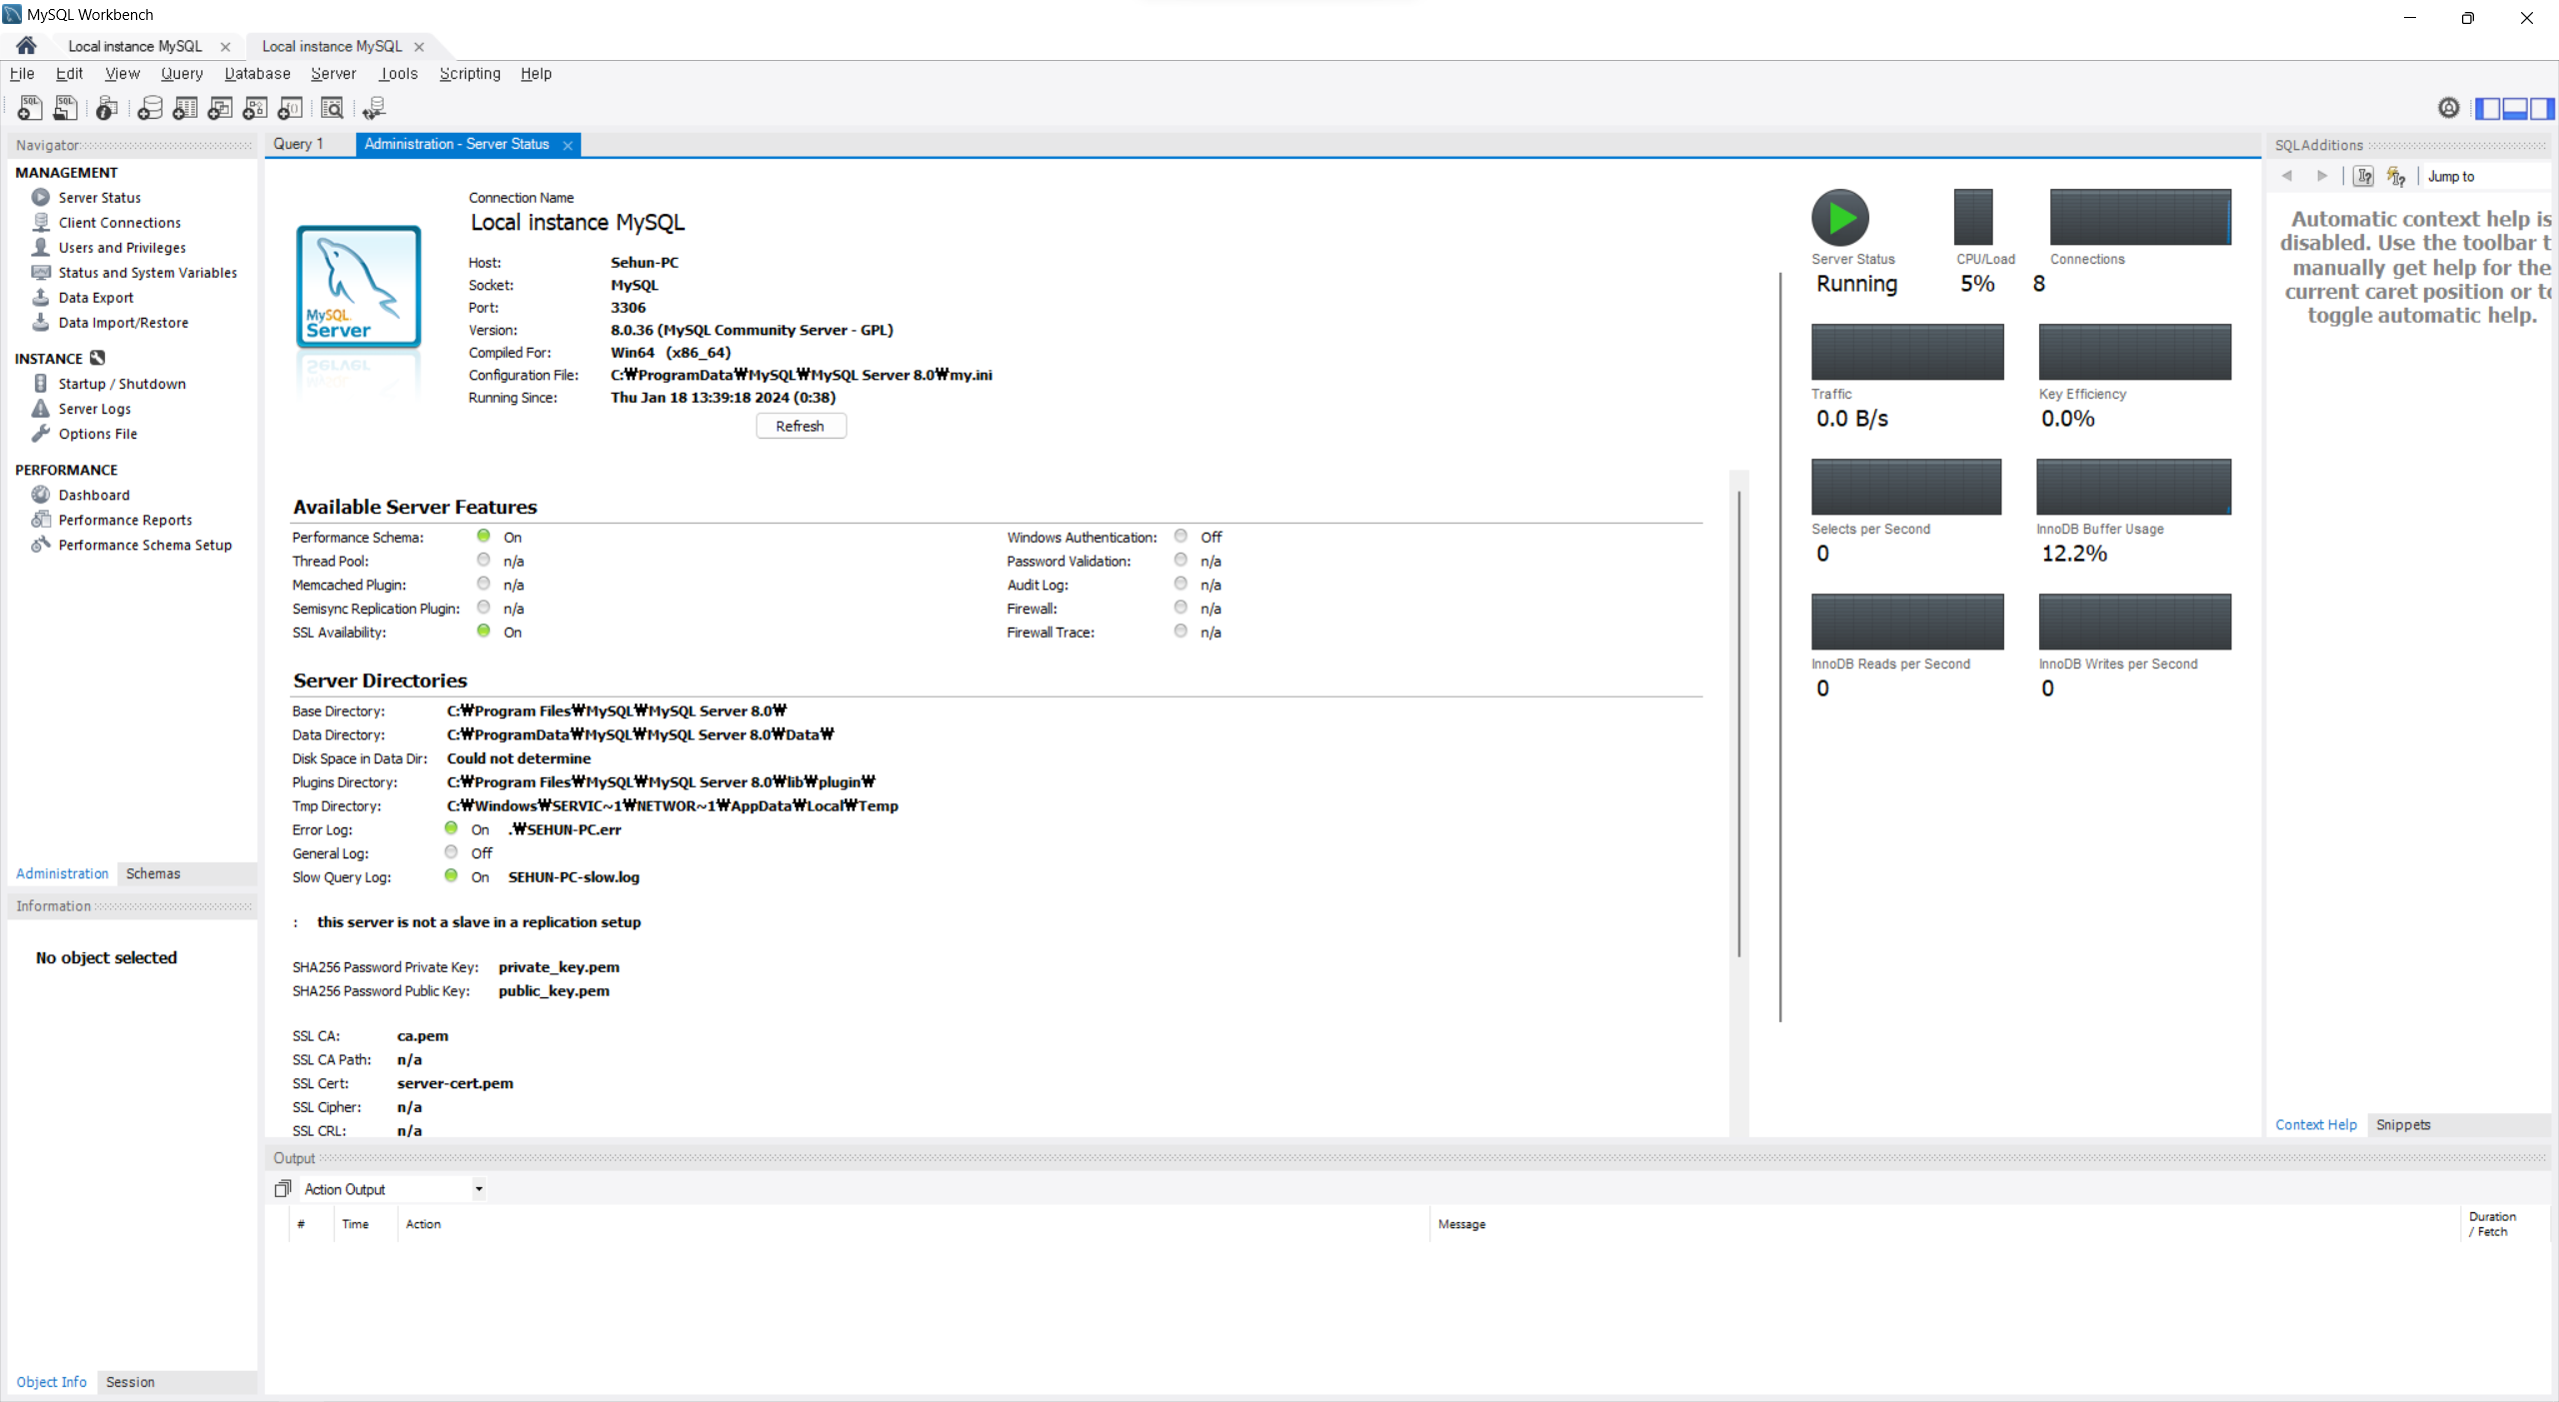Click the Server Status icon in Navigator
The width and height of the screenshot is (2559, 1402).
41,197
